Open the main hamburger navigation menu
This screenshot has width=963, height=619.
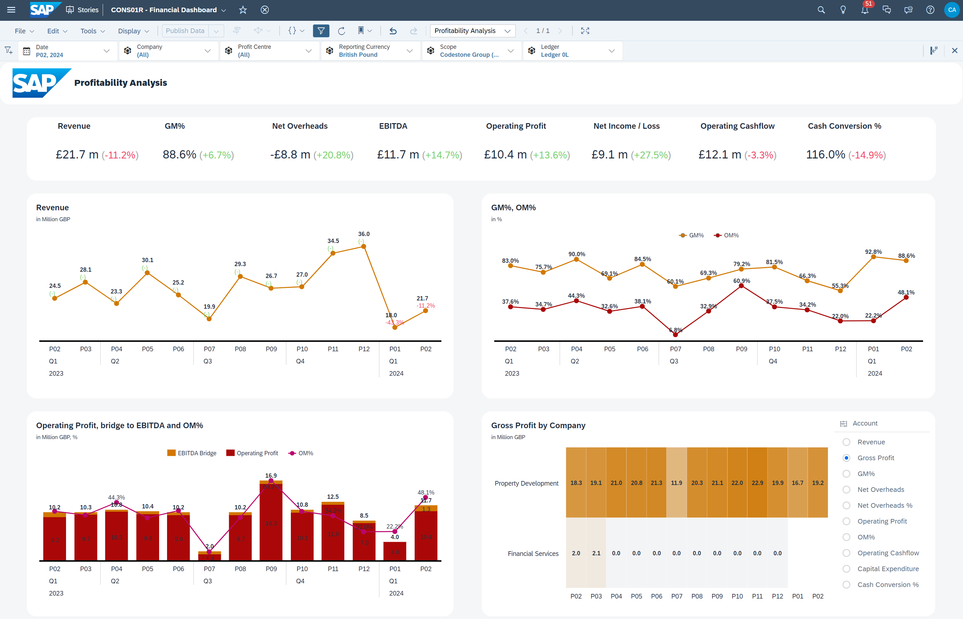tap(11, 10)
